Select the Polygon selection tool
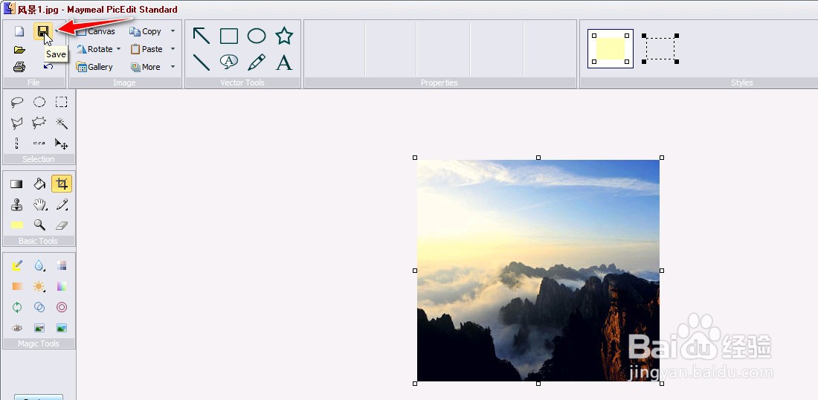The image size is (818, 400). [17, 123]
